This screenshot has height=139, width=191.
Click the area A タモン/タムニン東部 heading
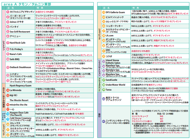tap(27, 4)
